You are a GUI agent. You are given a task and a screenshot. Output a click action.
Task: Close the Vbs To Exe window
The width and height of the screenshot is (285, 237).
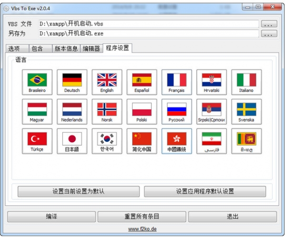[273, 7]
